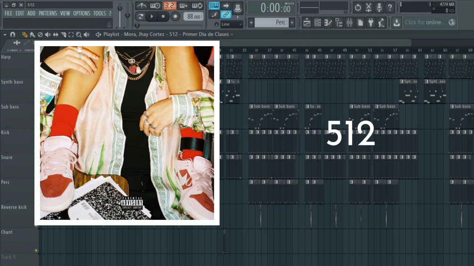Select the Slip tool in Playlist toolbar
Image resolution: width=474 pixels, height=266 pixels.
[x=56, y=35]
